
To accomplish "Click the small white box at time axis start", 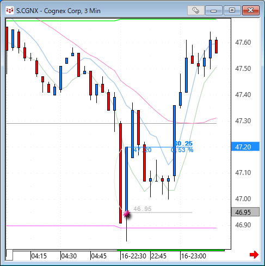I will click(9, 255).
